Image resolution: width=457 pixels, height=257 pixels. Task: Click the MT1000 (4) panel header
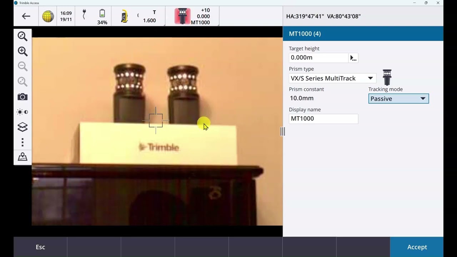tap(363, 34)
